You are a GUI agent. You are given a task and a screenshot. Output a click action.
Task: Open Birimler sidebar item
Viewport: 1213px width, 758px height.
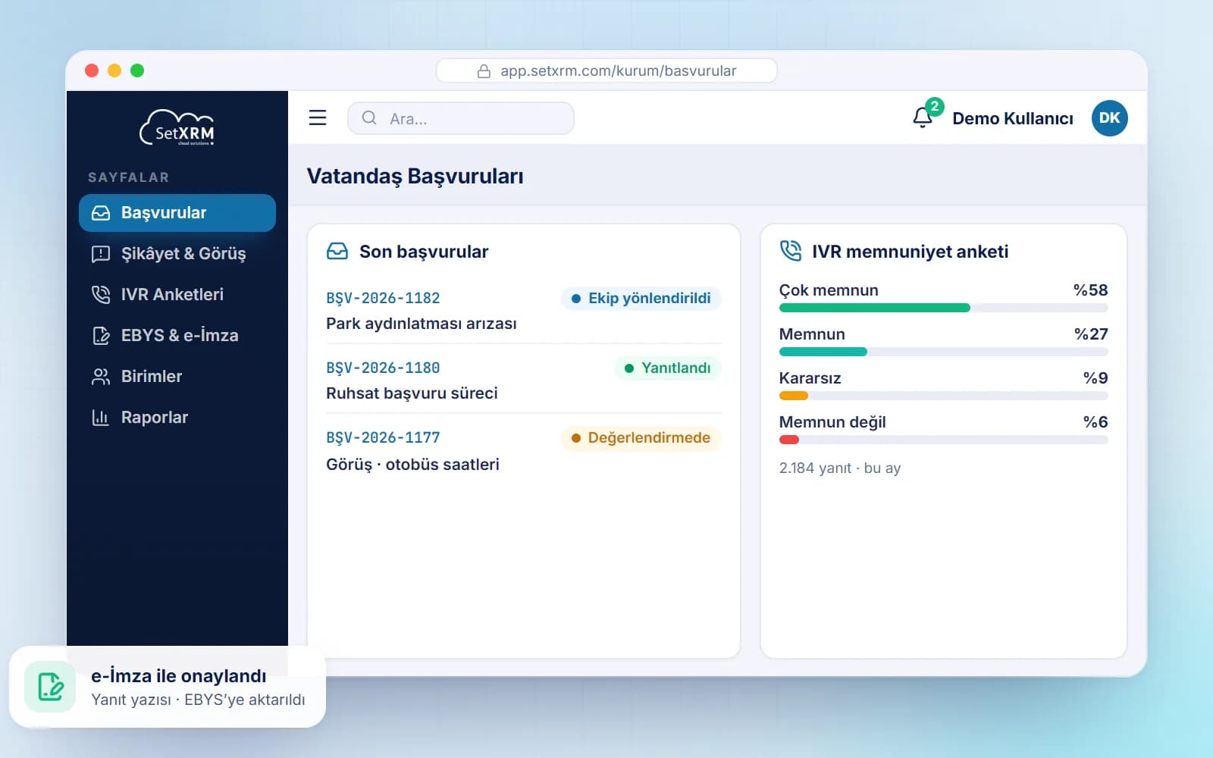pyautogui.click(x=177, y=377)
